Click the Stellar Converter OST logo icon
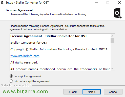The height and width of the screenshot is (97, 125). 118,13
